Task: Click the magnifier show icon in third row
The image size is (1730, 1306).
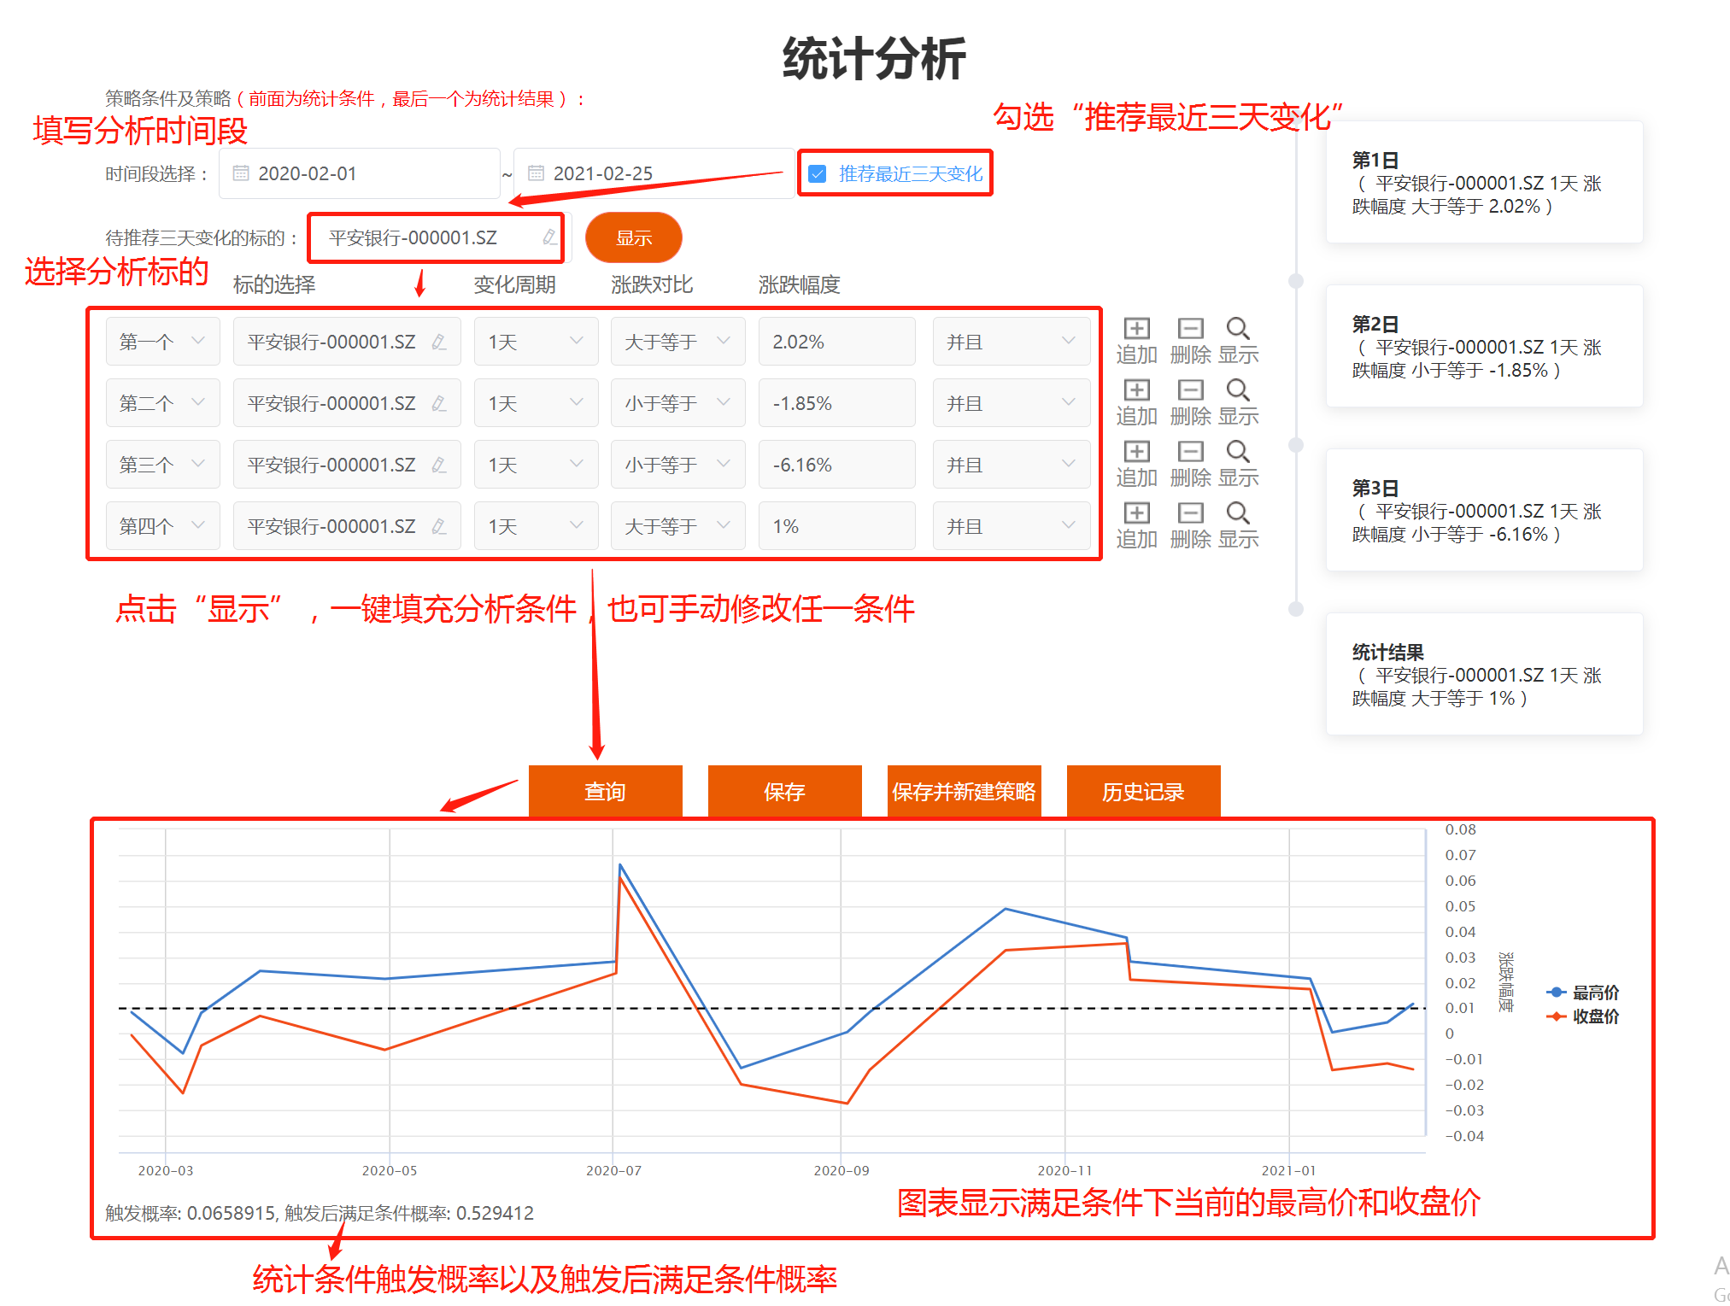Action: tap(1238, 453)
